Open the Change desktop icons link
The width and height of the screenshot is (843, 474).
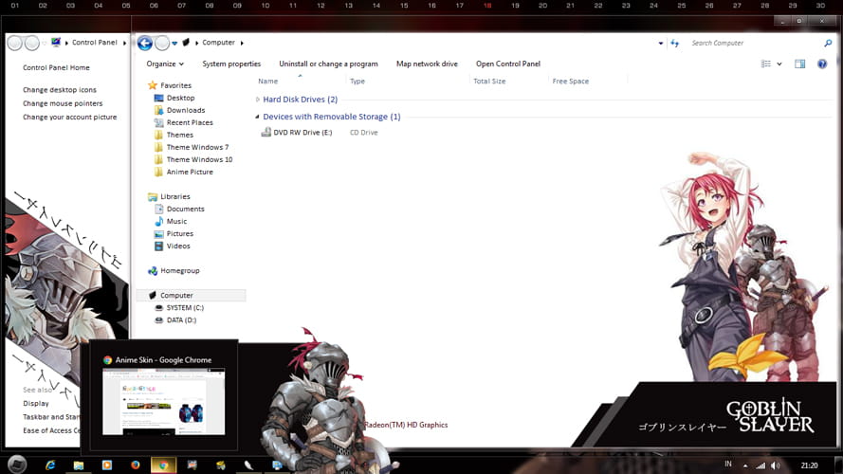[x=60, y=90]
